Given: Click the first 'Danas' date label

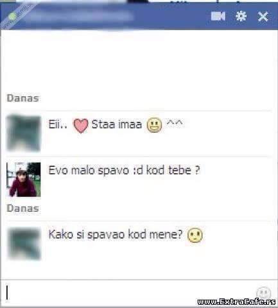Looking at the screenshot, I should tap(23, 98).
